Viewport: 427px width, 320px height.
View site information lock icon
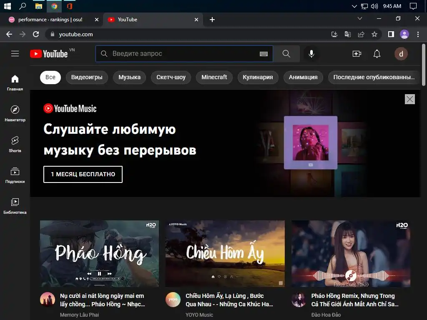click(53, 34)
